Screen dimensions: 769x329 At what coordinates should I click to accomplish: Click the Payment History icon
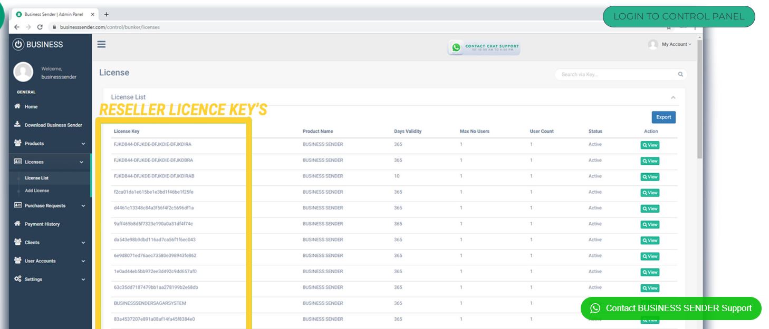coord(17,224)
